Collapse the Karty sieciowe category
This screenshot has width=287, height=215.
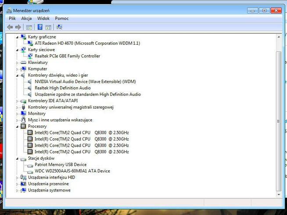point(17,50)
